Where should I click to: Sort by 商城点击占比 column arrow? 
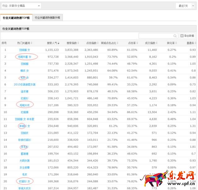(118, 43)
